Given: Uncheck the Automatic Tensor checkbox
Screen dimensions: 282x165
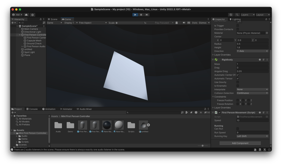Looking at the screenshot, I should (238, 79).
